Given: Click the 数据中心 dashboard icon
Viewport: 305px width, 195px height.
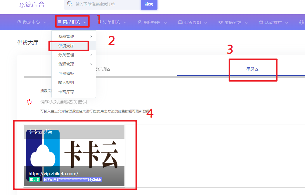Looking at the screenshot, I should (x=19, y=22).
